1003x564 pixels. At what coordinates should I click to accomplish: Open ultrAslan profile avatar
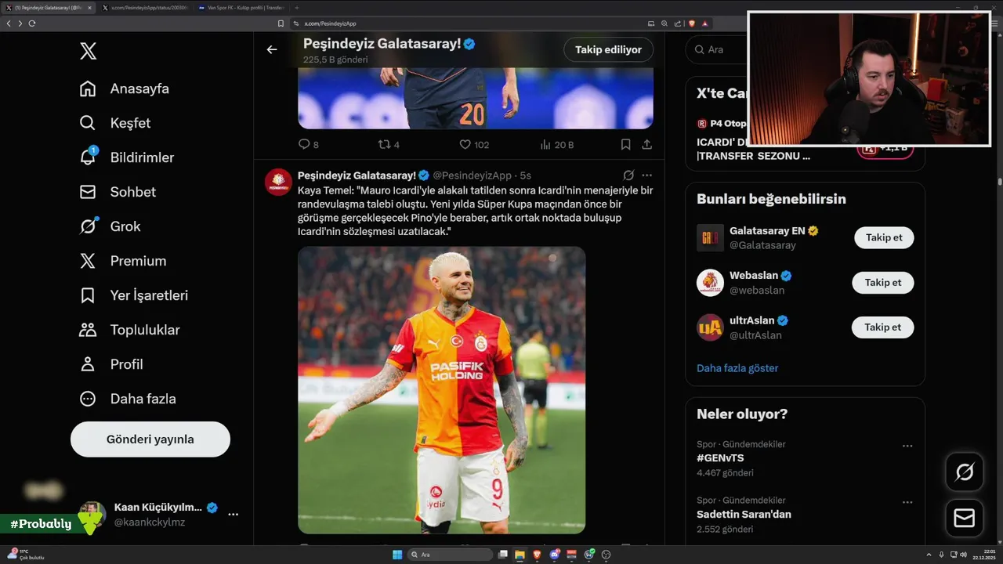point(710,327)
